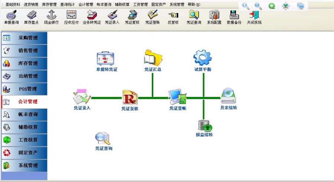Select 会计管理 sidebar module
Image resolution: width=334 pixels, height=182 pixels.
pos(24,102)
